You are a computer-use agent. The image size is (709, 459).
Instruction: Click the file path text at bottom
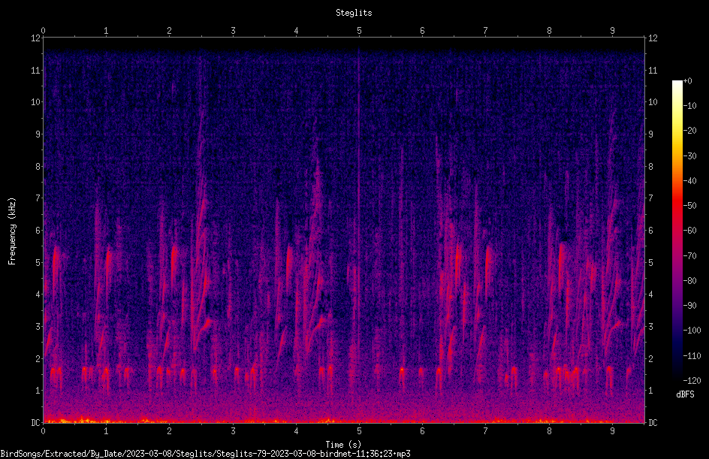click(x=205, y=454)
